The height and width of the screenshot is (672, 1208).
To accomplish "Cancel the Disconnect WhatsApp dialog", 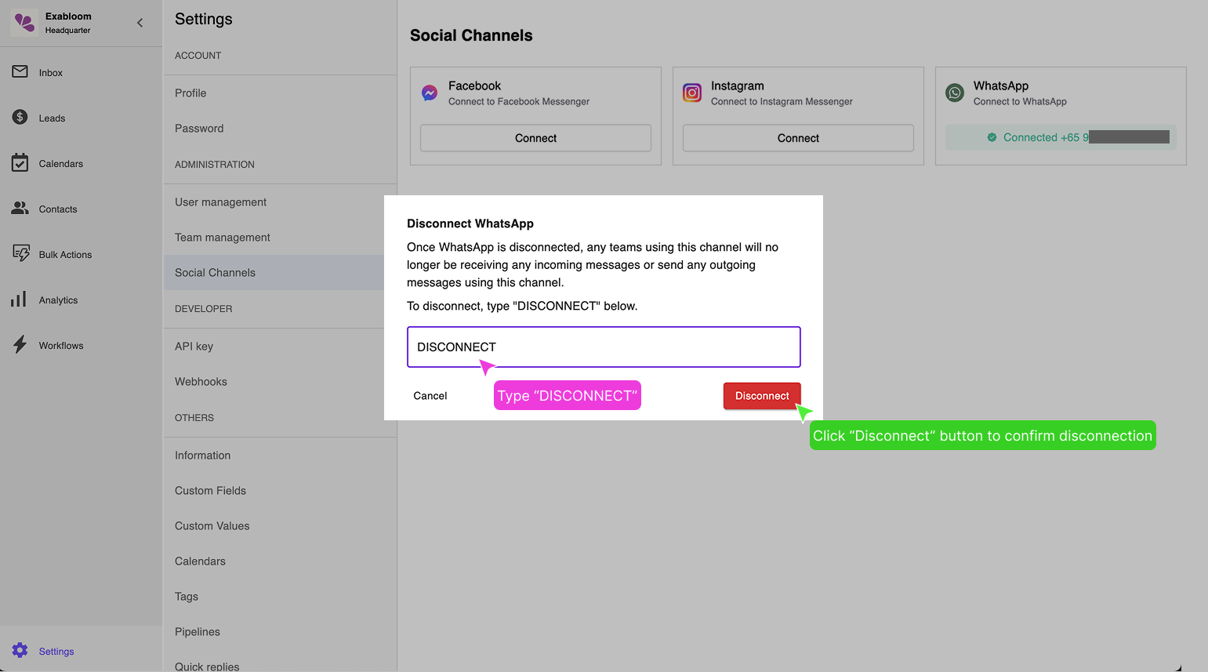I will point(430,396).
